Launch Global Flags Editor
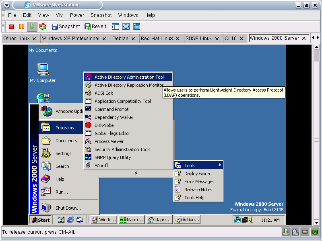Viewport: 322px width, 241px height. pos(128,133)
